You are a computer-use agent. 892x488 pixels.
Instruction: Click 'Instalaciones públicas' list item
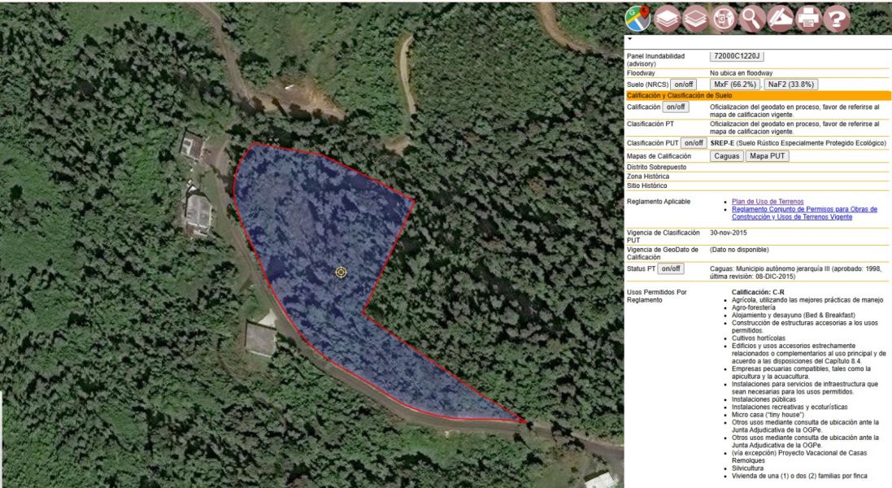click(x=764, y=399)
